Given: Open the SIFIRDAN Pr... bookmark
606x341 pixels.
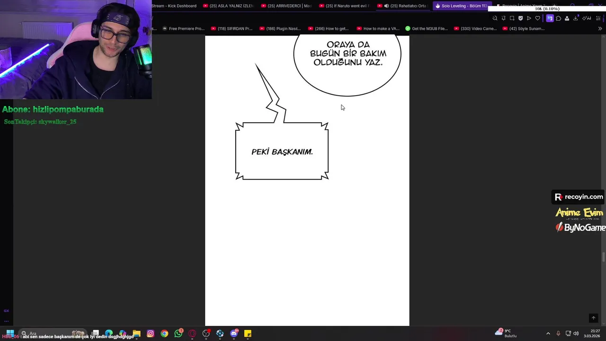Looking at the screenshot, I should [232, 28].
